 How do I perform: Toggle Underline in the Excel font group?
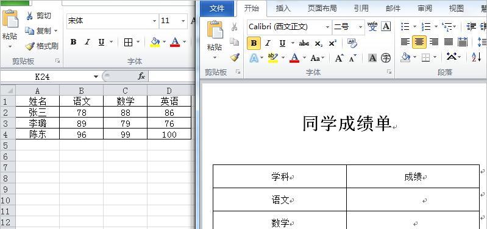pos(101,42)
